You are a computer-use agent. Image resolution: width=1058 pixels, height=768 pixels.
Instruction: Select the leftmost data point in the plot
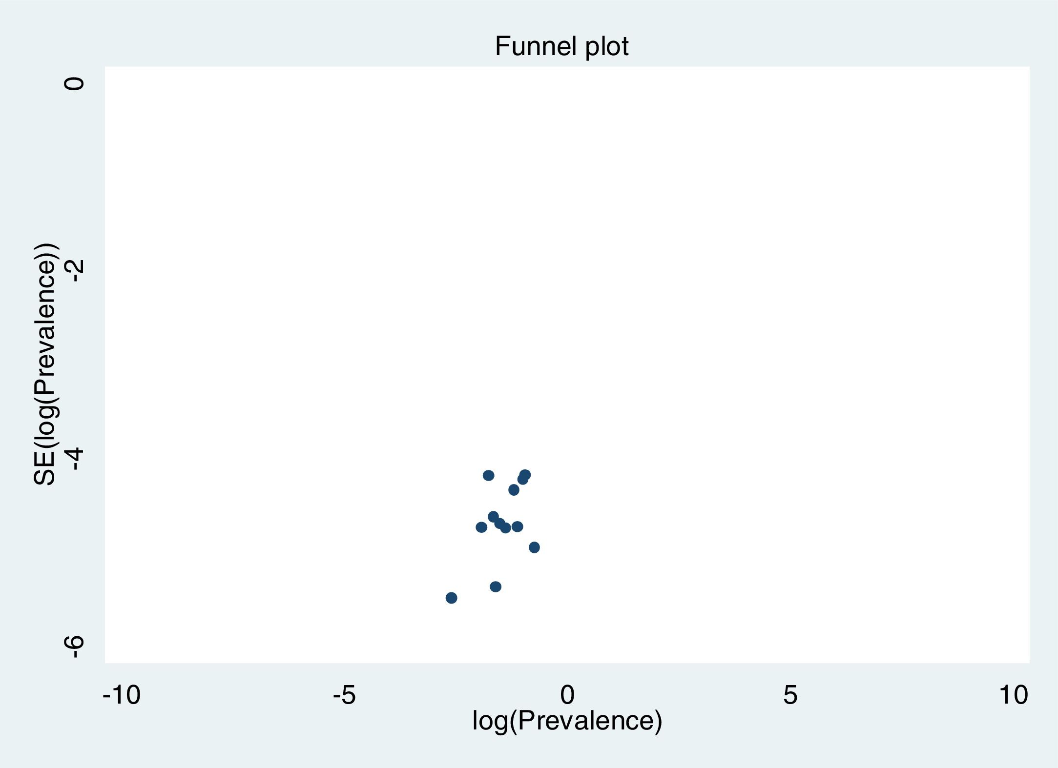coord(451,598)
